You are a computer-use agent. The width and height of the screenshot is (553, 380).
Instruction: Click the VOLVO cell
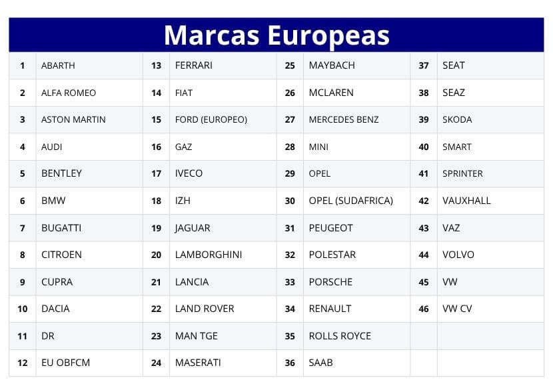click(490, 255)
